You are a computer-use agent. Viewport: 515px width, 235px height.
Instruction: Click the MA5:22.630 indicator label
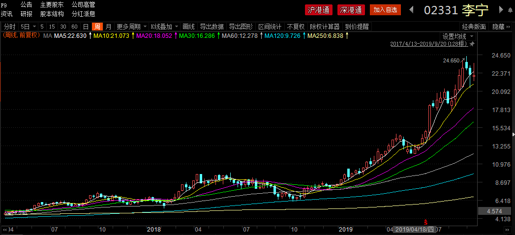pos(70,36)
